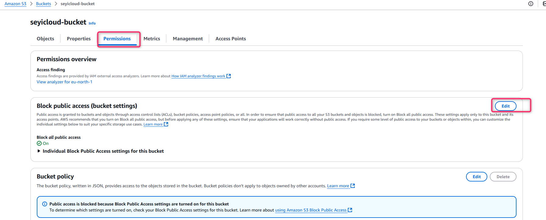This screenshot has width=546, height=220.
Task: Click external link icon after IAM analyzer findings
Action: pyautogui.click(x=229, y=76)
